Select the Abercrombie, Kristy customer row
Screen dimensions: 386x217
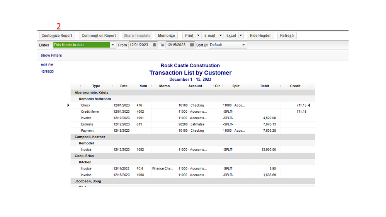click(x=193, y=93)
